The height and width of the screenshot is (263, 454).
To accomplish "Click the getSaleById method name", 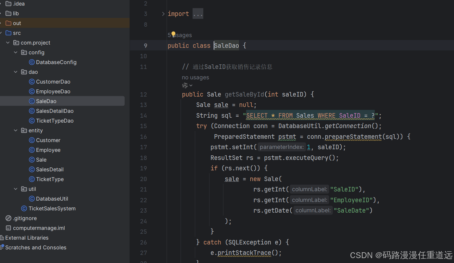I will 245,94.
